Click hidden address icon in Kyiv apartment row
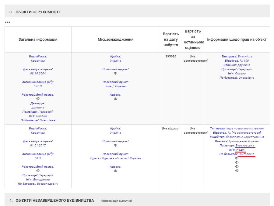Screen dimensions: 274x206 (x=115, y=99)
